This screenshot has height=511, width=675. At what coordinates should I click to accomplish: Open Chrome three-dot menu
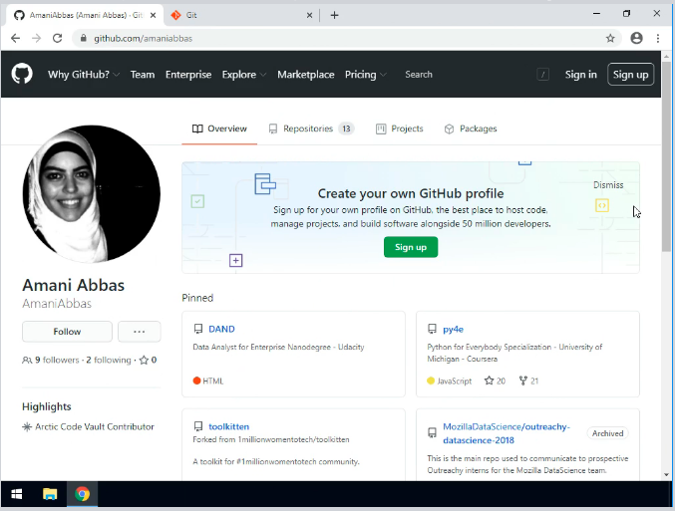tap(658, 38)
